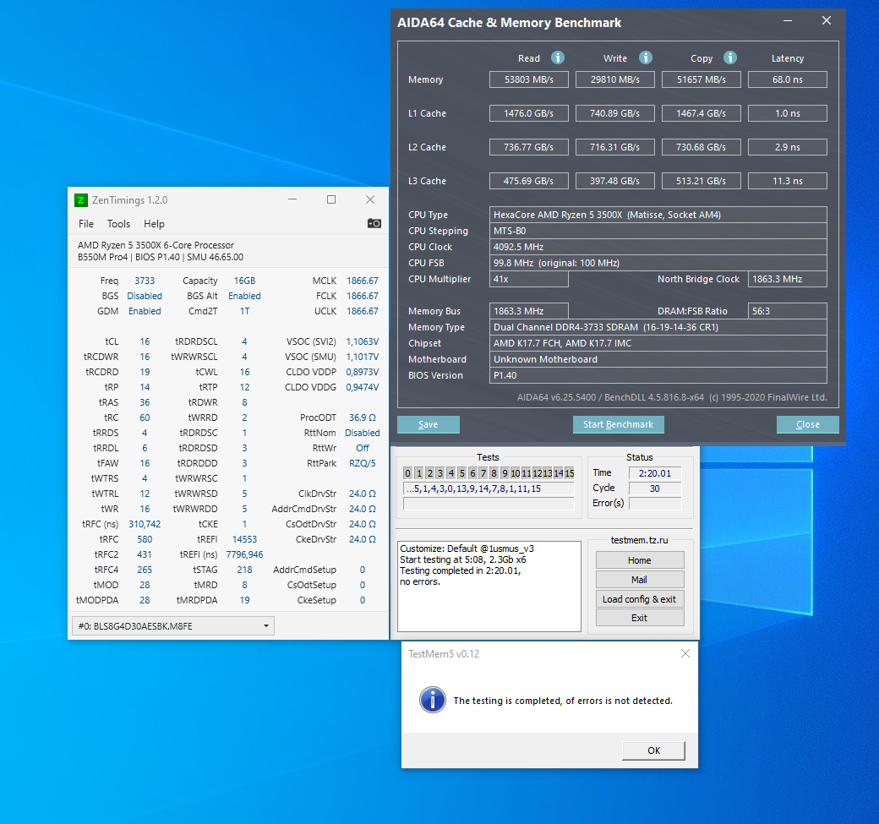879x824 pixels.
Task: Click the CPU Clock 4092.5 MHz field
Action: tap(658, 247)
